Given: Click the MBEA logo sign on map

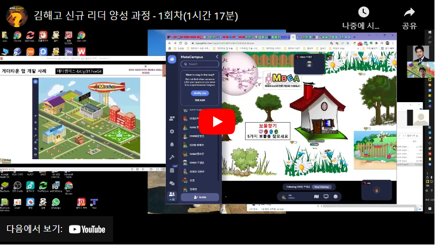Looking at the screenshot, I should click(282, 80).
